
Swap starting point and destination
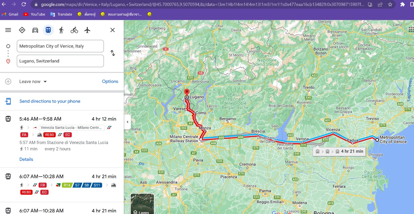113,53
